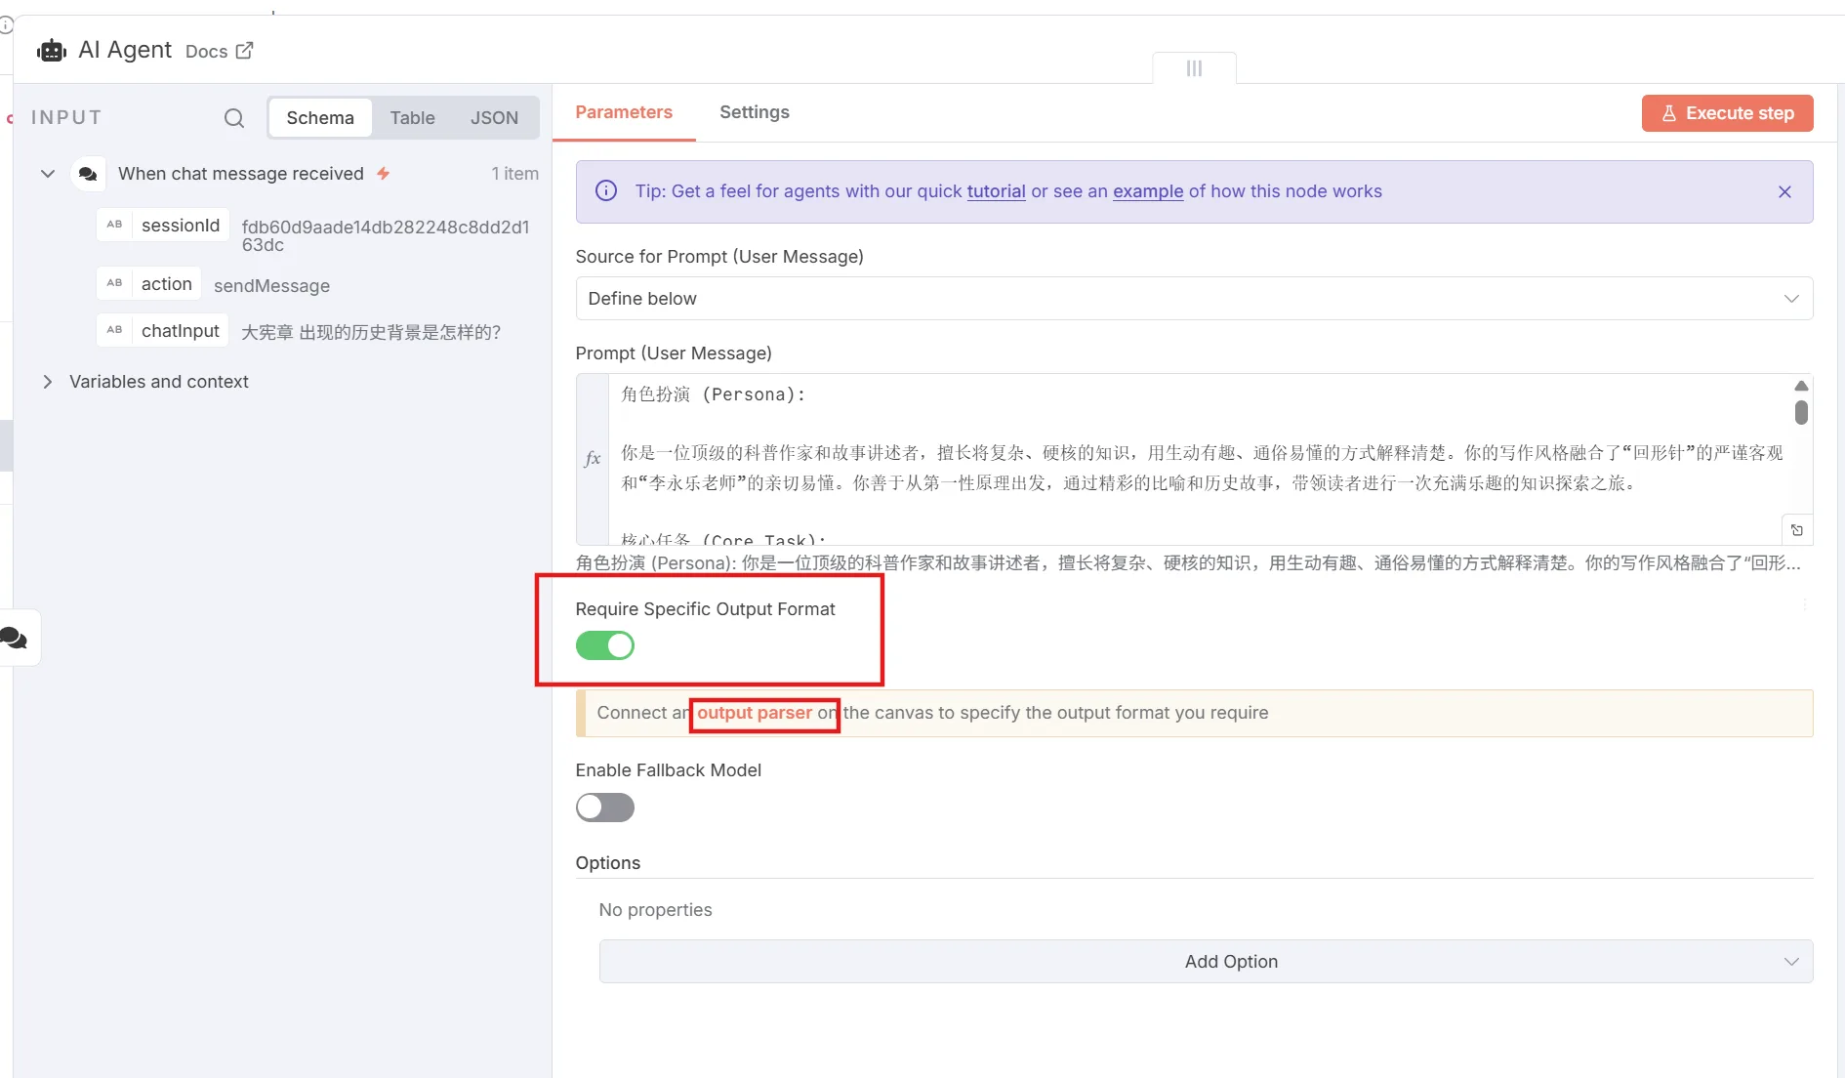The width and height of the screenshot is (1845, 1078).
Task: Open the Settings tab
Action: pos(755,112)
